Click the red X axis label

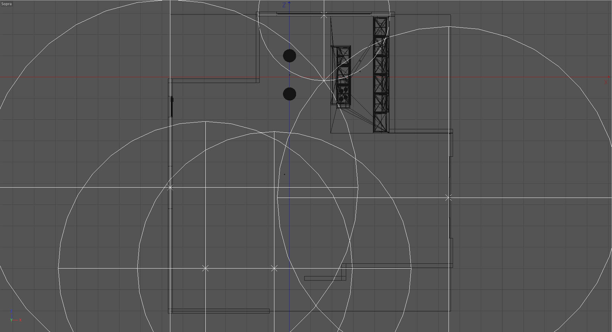point(606,82)
